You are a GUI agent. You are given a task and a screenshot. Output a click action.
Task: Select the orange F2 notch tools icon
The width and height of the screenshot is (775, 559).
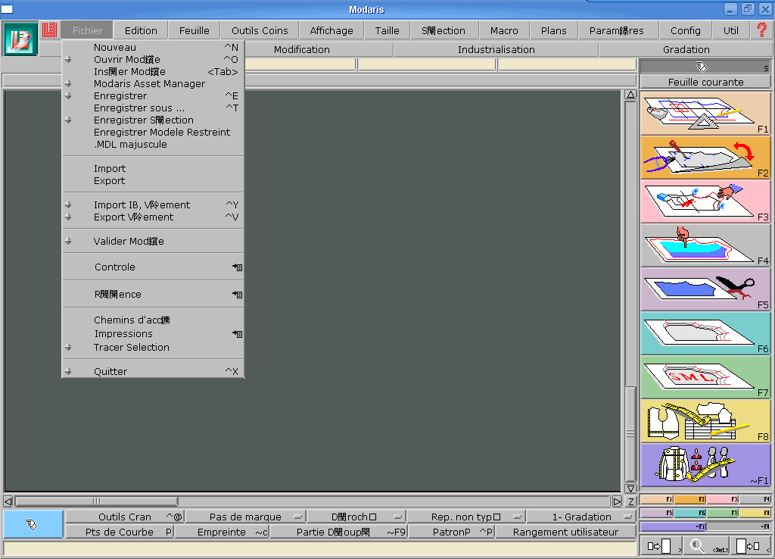tap(705, 157)
